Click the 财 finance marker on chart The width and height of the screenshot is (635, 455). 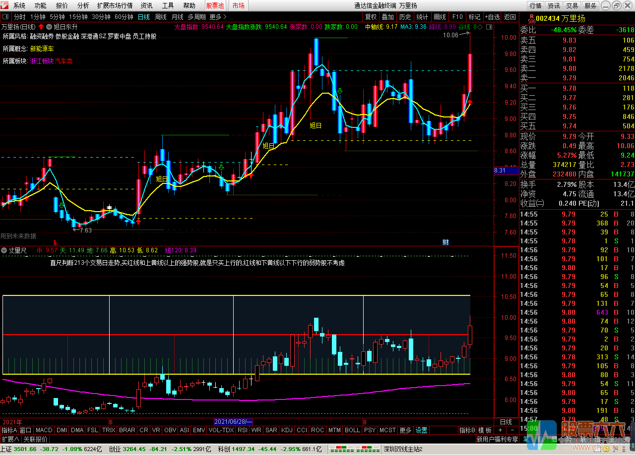coord(445,242)
